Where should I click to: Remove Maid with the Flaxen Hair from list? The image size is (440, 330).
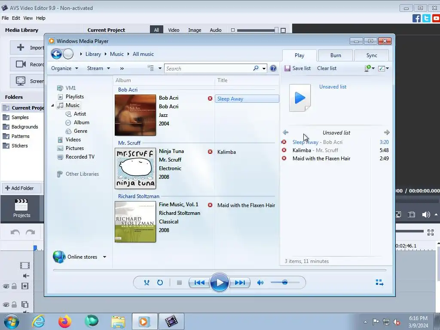[284, 158]
